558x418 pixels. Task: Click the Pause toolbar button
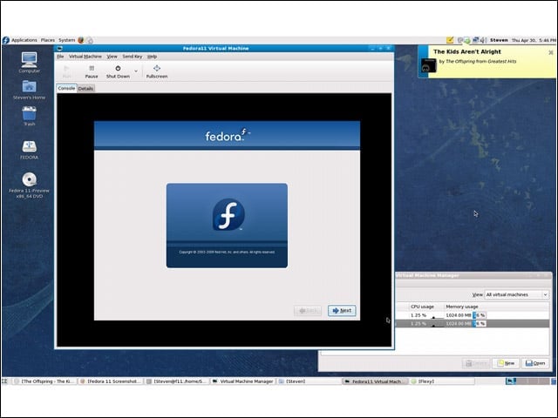coord(91,71)
